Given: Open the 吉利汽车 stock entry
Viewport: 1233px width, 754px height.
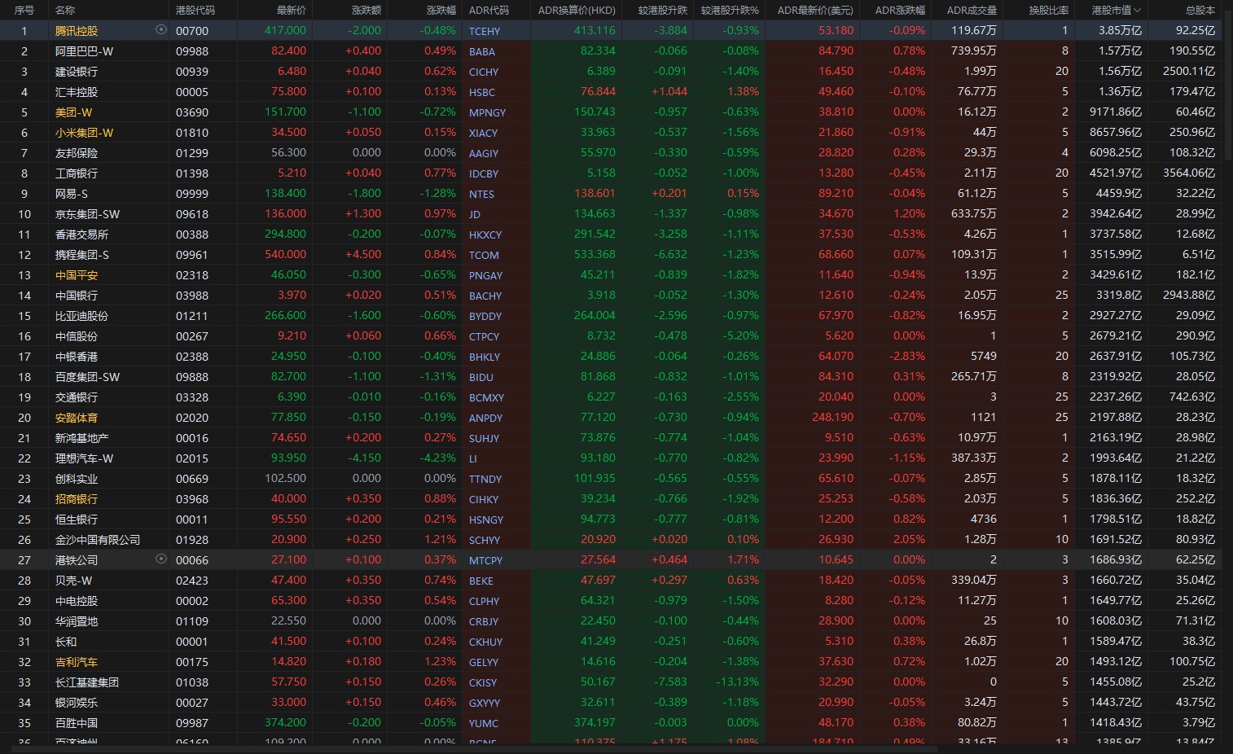Looking at the screenshot, I should pyautogui.click(x=77, y=662).
